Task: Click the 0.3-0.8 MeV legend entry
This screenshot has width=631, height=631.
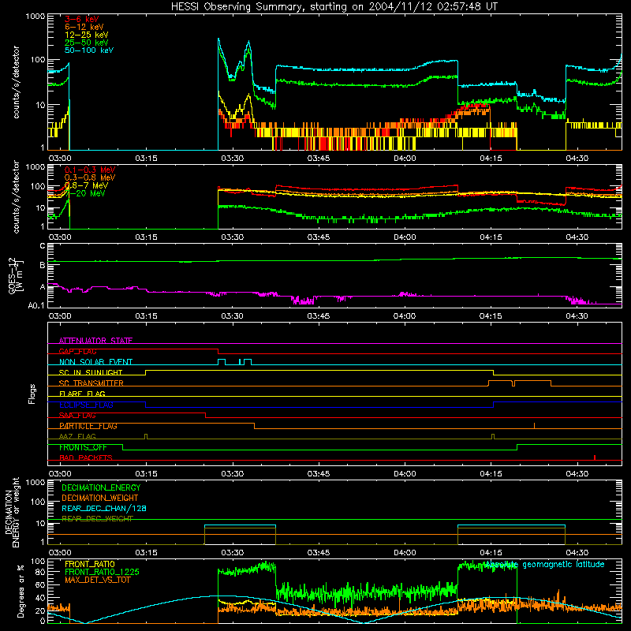Action: point(90,177)
